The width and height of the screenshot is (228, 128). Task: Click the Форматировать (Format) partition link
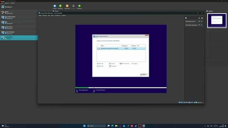click(x=124, y=64)
